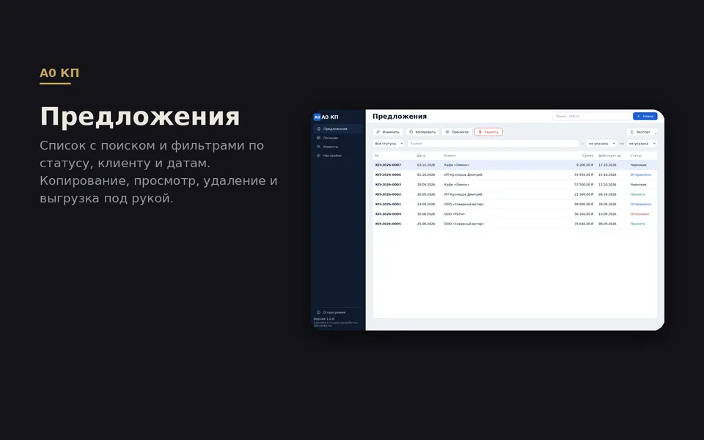Click amount 53 550,00 ₽
704x440 pixels.
coord(584,175)
